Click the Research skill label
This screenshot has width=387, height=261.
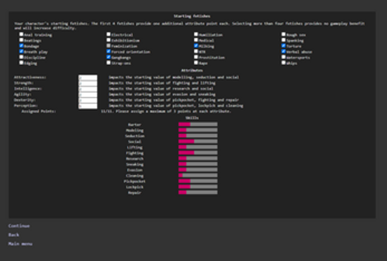point(135,158)
